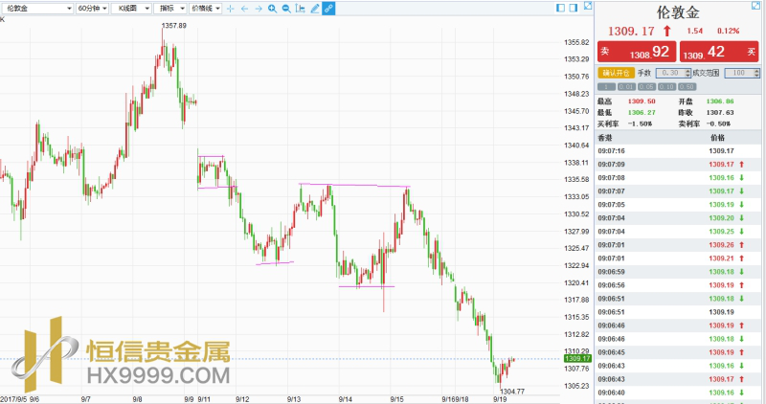
Task: Click the 卖利率 -0.50% value
Action: click(719, 123)
